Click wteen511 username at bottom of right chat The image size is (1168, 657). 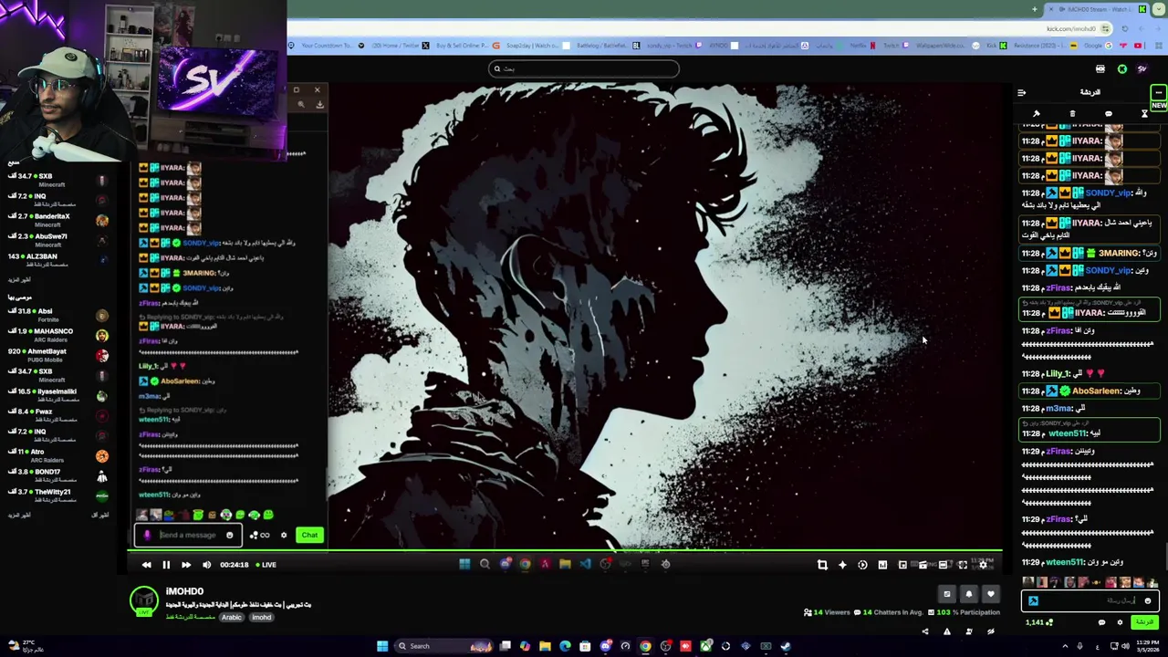tap(1066, 562)
